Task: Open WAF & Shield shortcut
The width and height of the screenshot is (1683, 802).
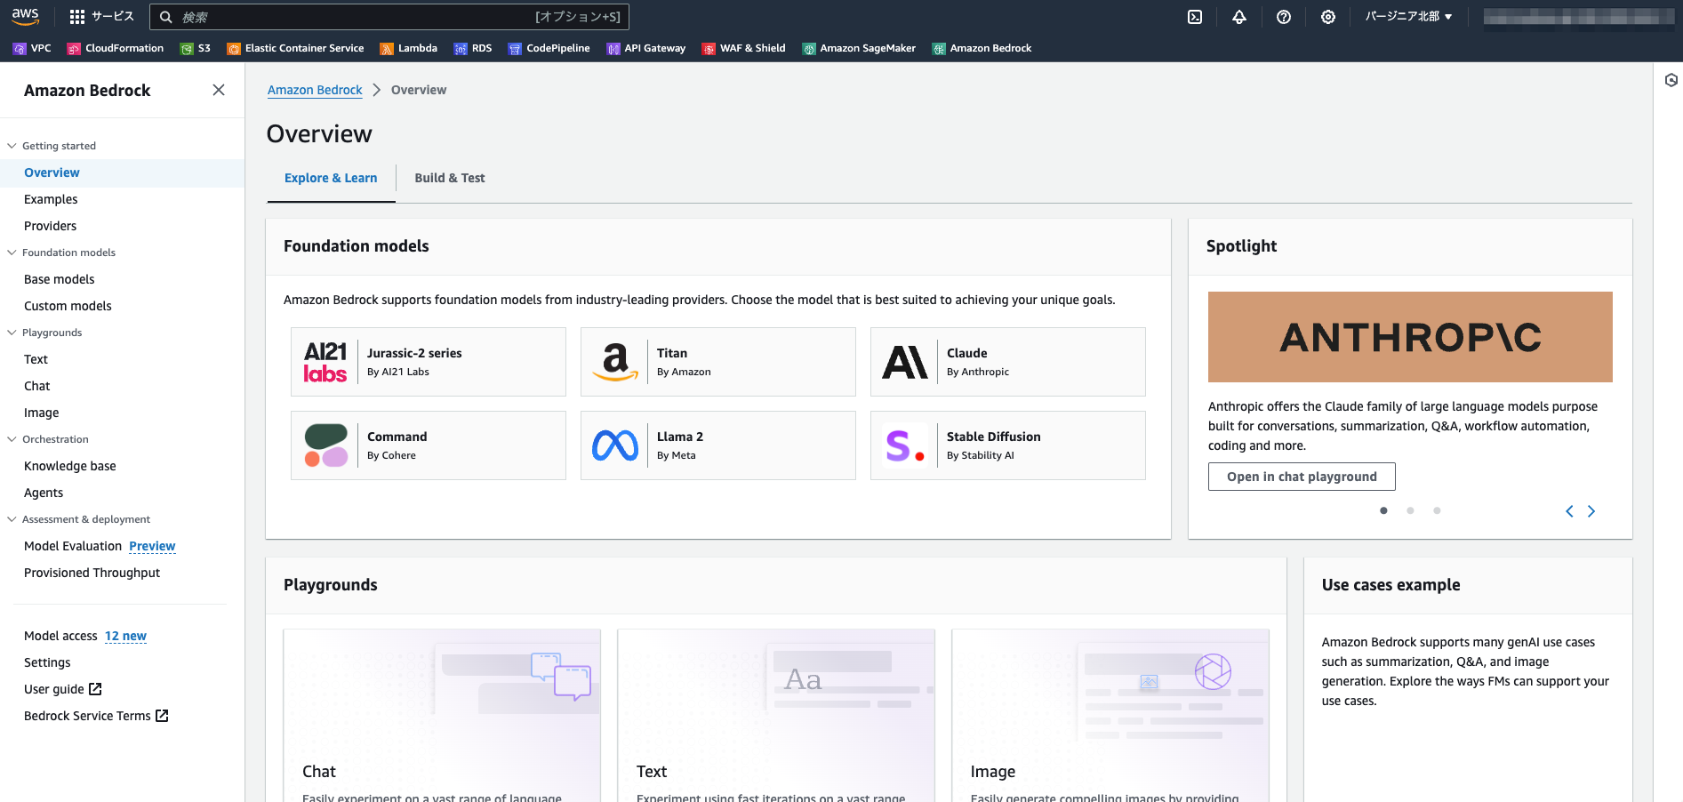Action: tap(744, 48)
